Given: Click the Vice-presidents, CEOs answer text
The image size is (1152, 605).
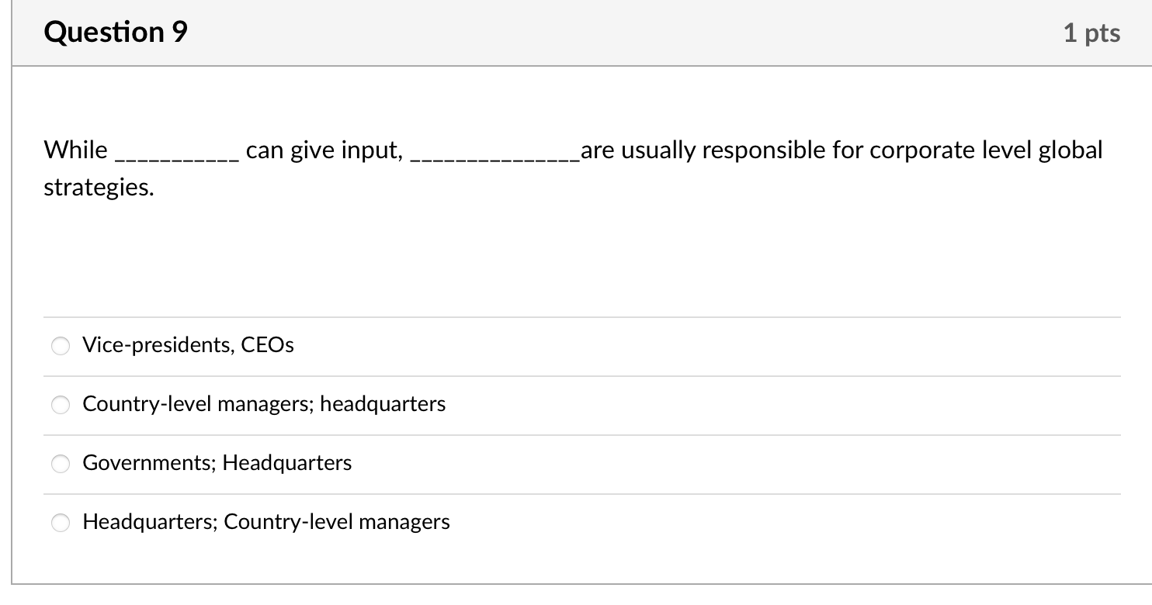Looking at the screenshot, I should point(188,345).
